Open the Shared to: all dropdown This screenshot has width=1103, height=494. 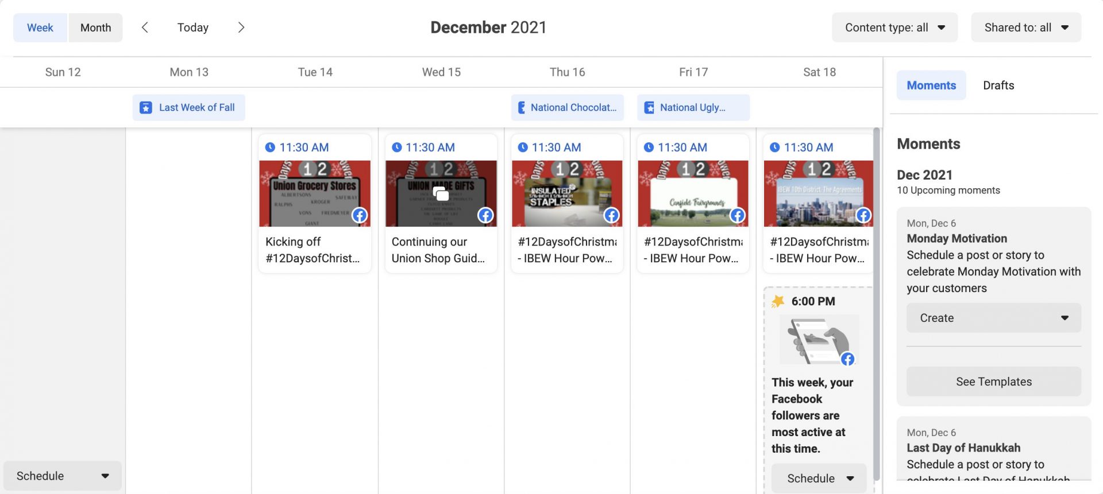click(1025, 28)
